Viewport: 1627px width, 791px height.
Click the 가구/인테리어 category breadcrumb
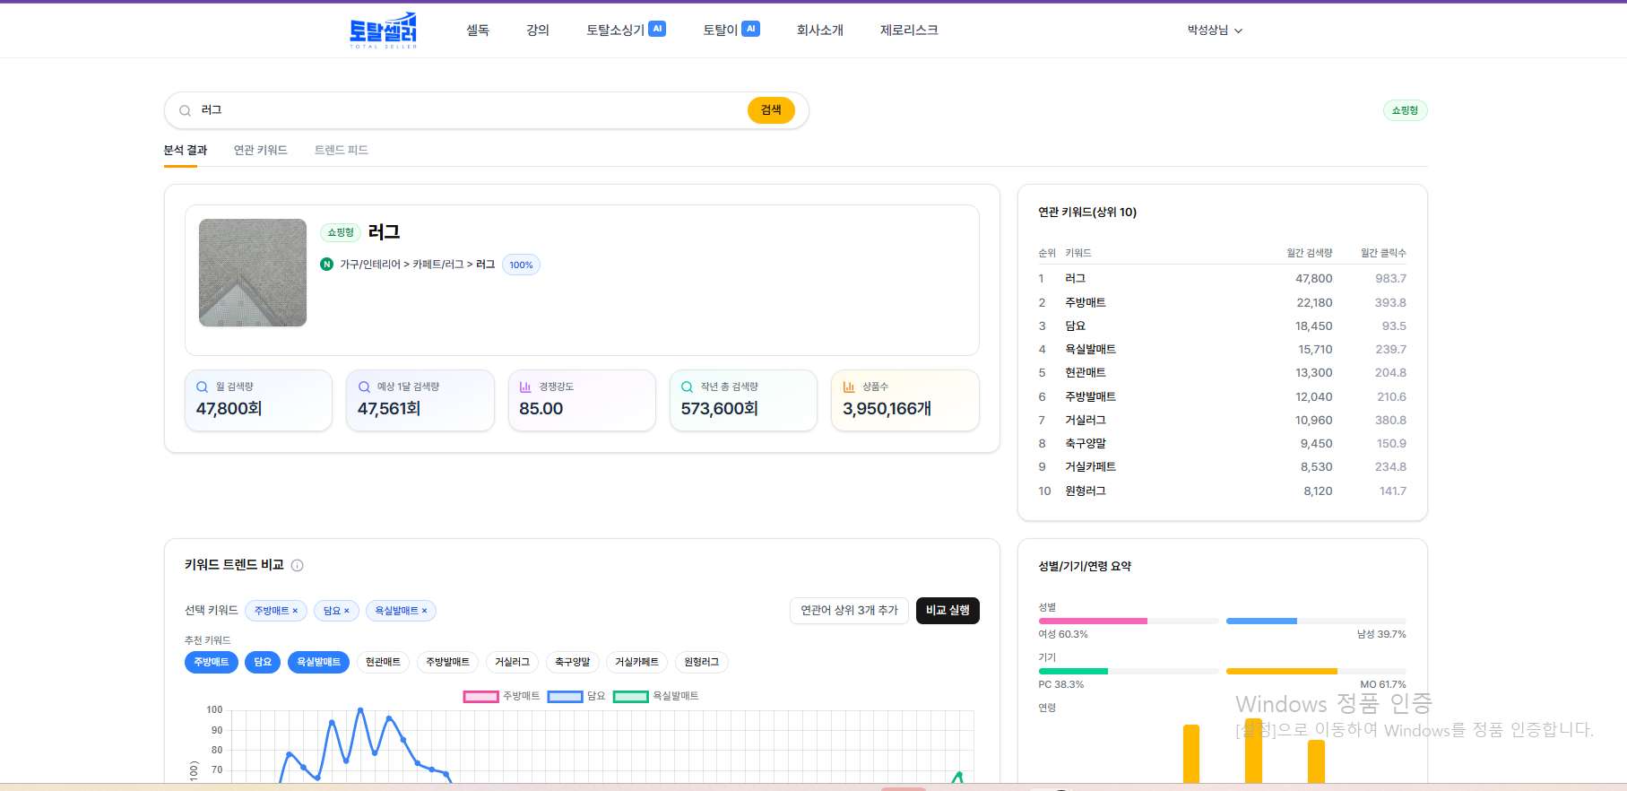click(x=370, y=265)
